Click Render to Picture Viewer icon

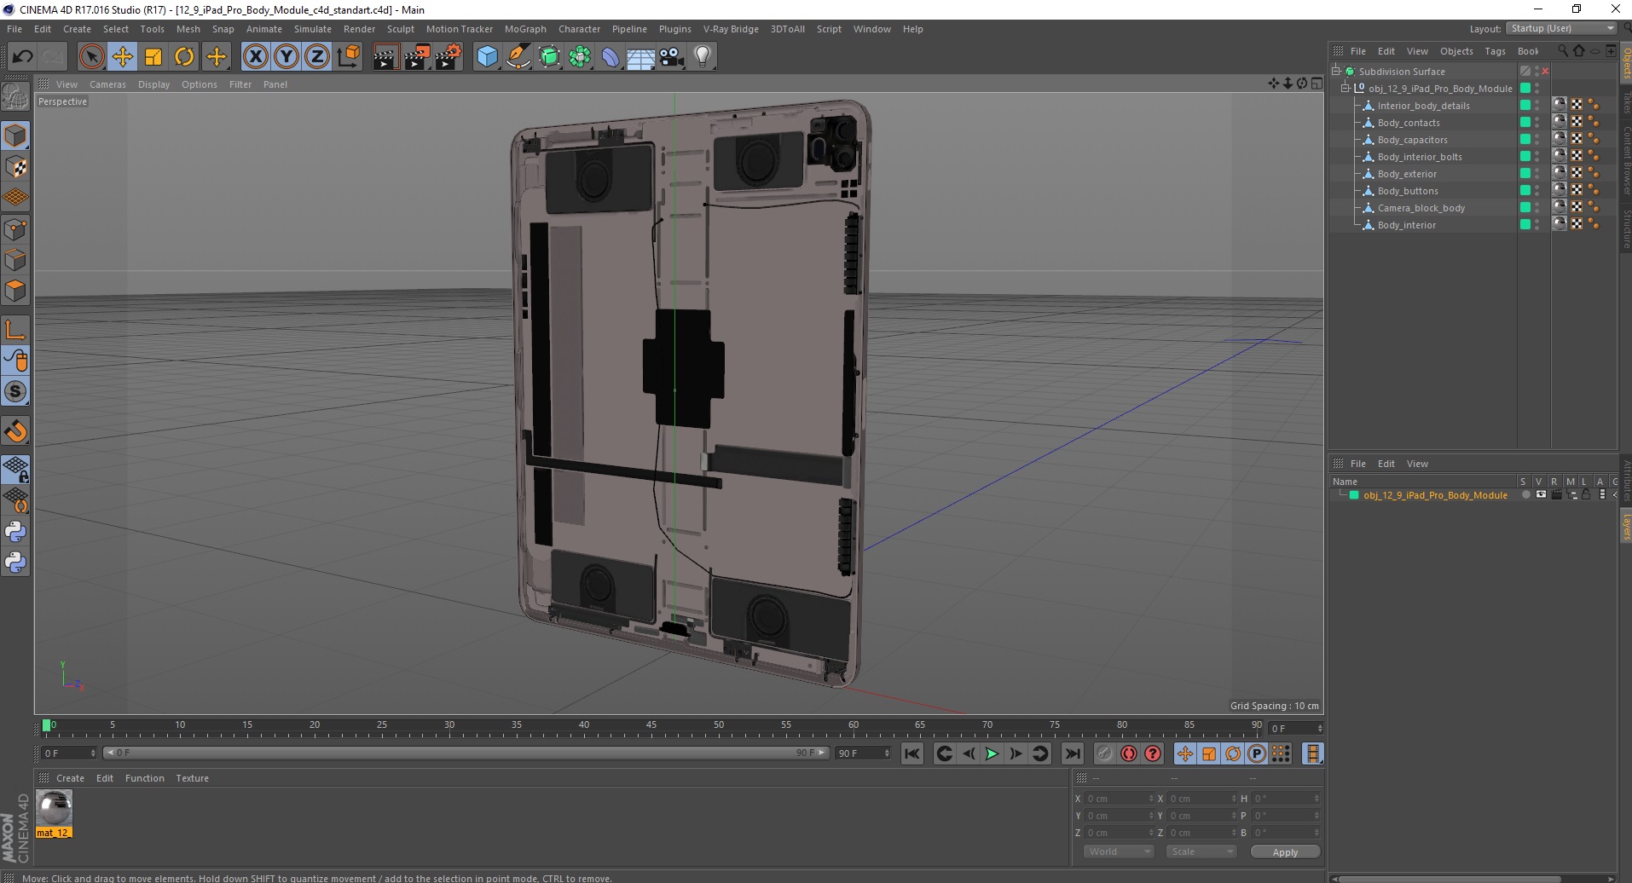click(417, 57)
